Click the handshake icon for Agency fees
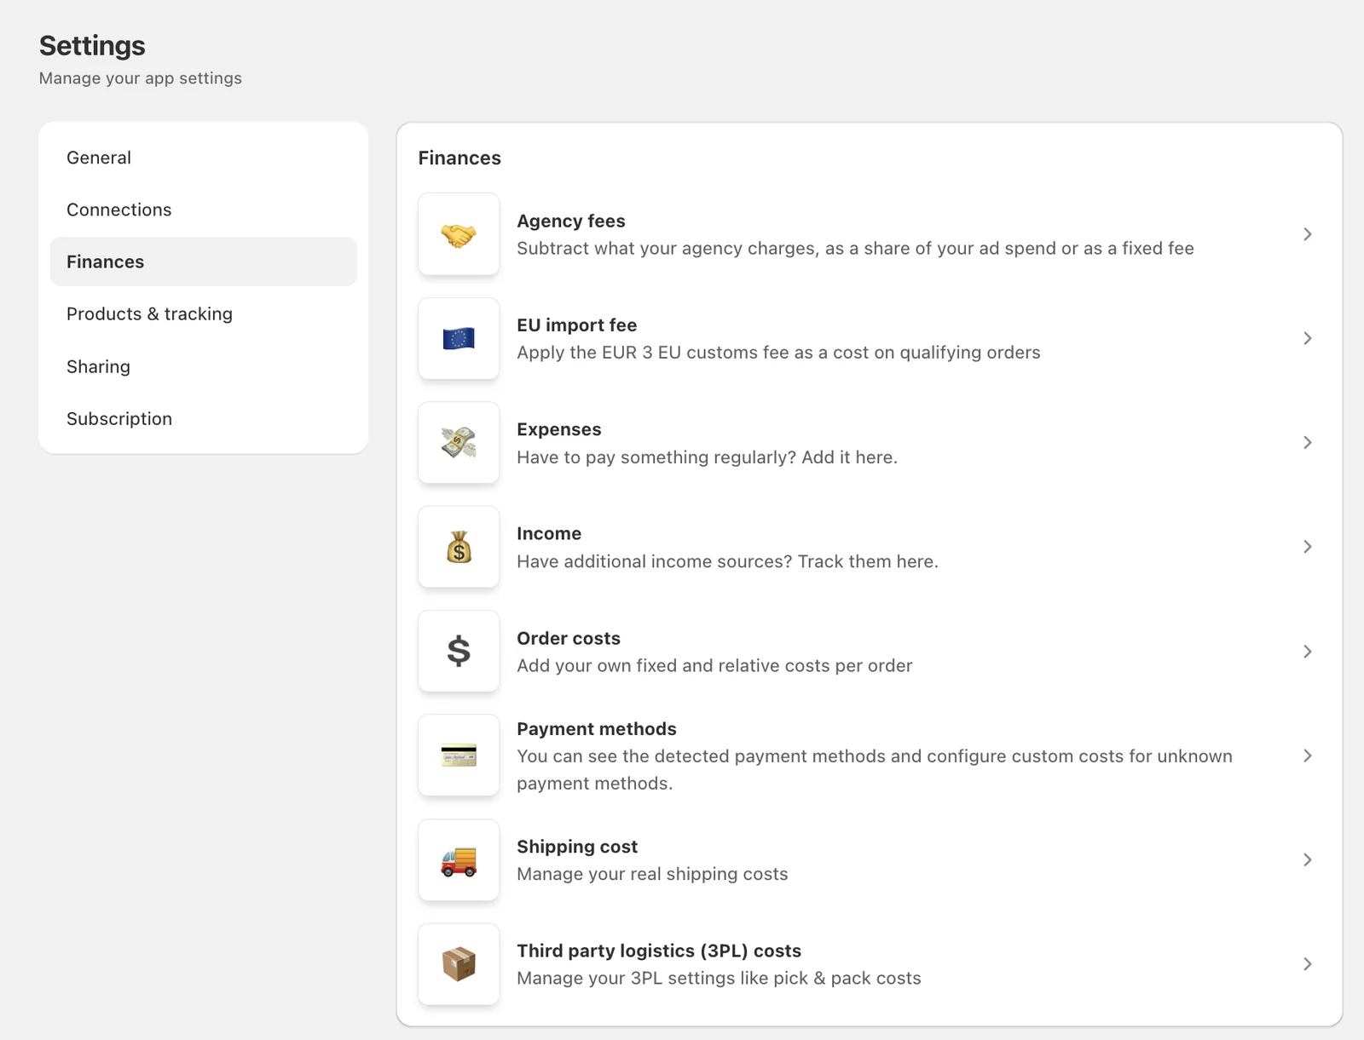Image resolution: width=1364 pixels, height=1040 pixels. coord(459,234)
